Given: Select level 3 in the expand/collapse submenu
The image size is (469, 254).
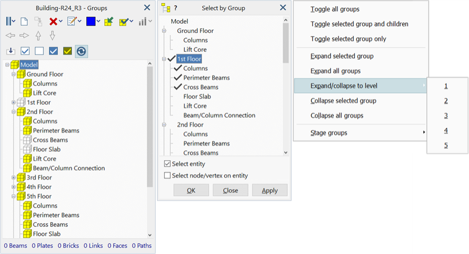Looking at the screenshot, I should [446, 116].
